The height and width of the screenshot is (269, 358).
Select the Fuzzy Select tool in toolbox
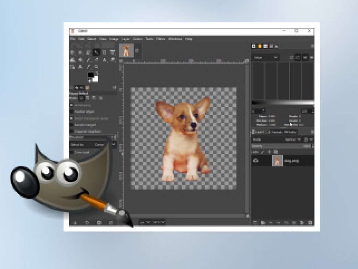pyautogui.click(x=96, y=53)
